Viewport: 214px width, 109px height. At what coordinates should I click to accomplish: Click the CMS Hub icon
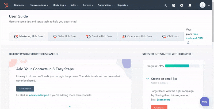[x=164, y=37]
